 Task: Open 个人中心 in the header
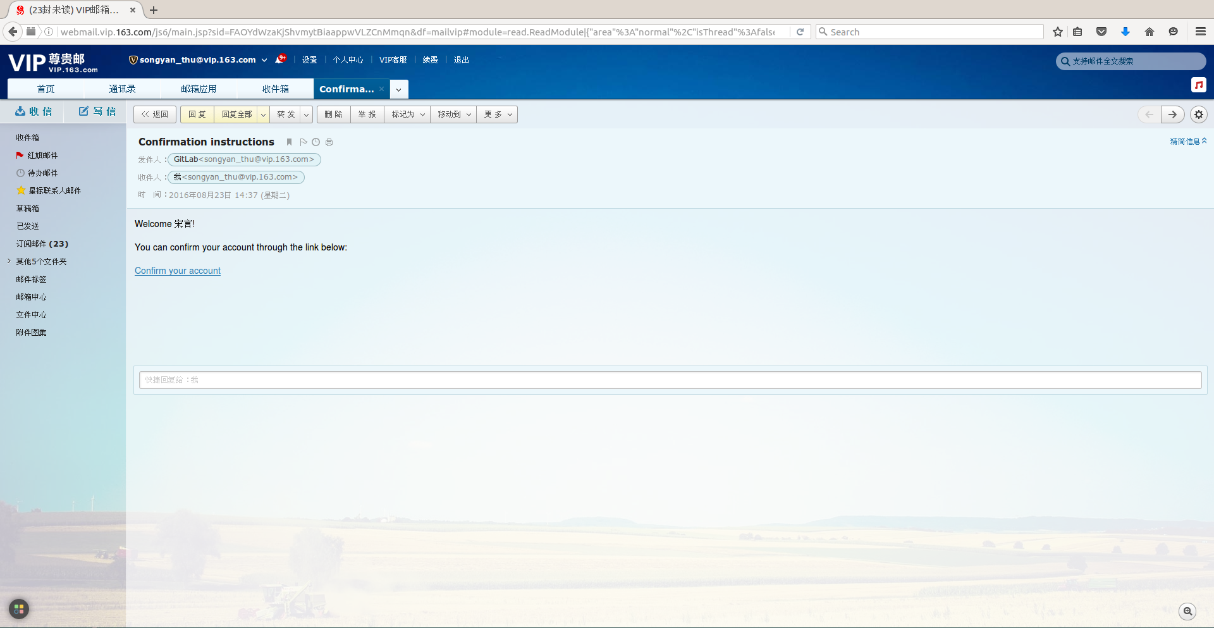pyautogui.click(x=348, y=60)
